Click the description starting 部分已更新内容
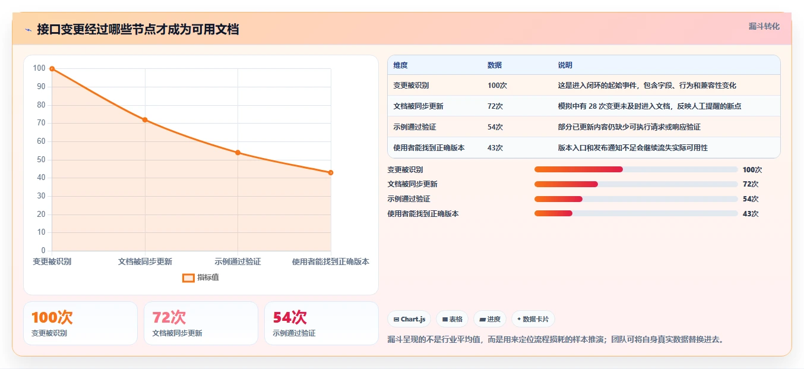The height and width of the screenshot is (369, 804). click(x=629, y=127)
